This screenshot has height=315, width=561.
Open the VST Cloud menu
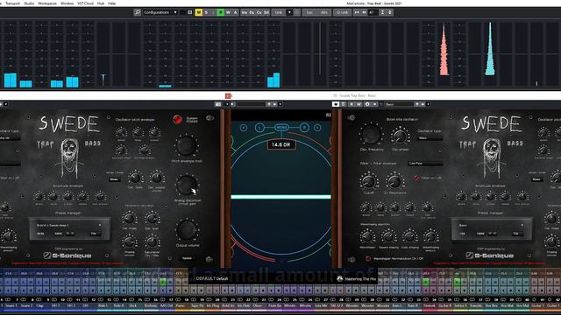tap(86, 3)
